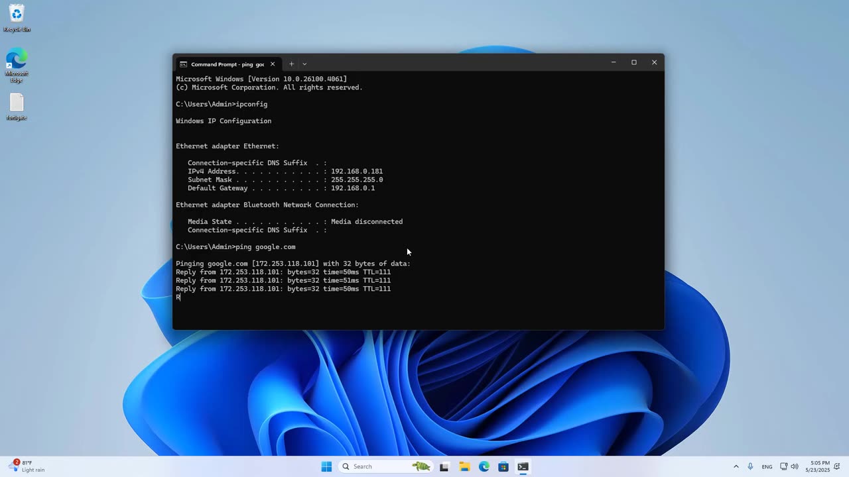Image resolution: width=849 pixels, height=477 pixels.
Task: Click 'Ethernet adapter Bluetooth Network Connection:' heading
Action: (x=267, y=205)
